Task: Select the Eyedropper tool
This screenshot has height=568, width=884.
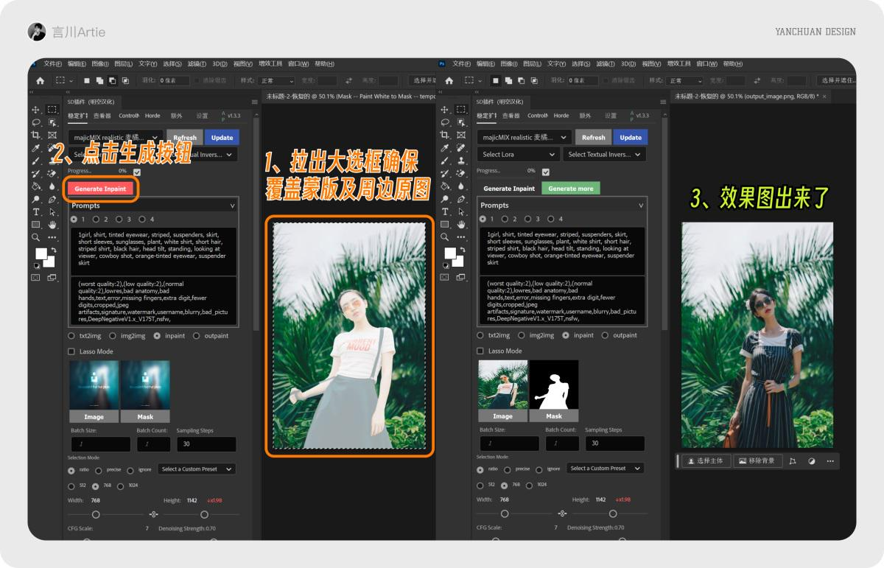Action: click(36, 148)
